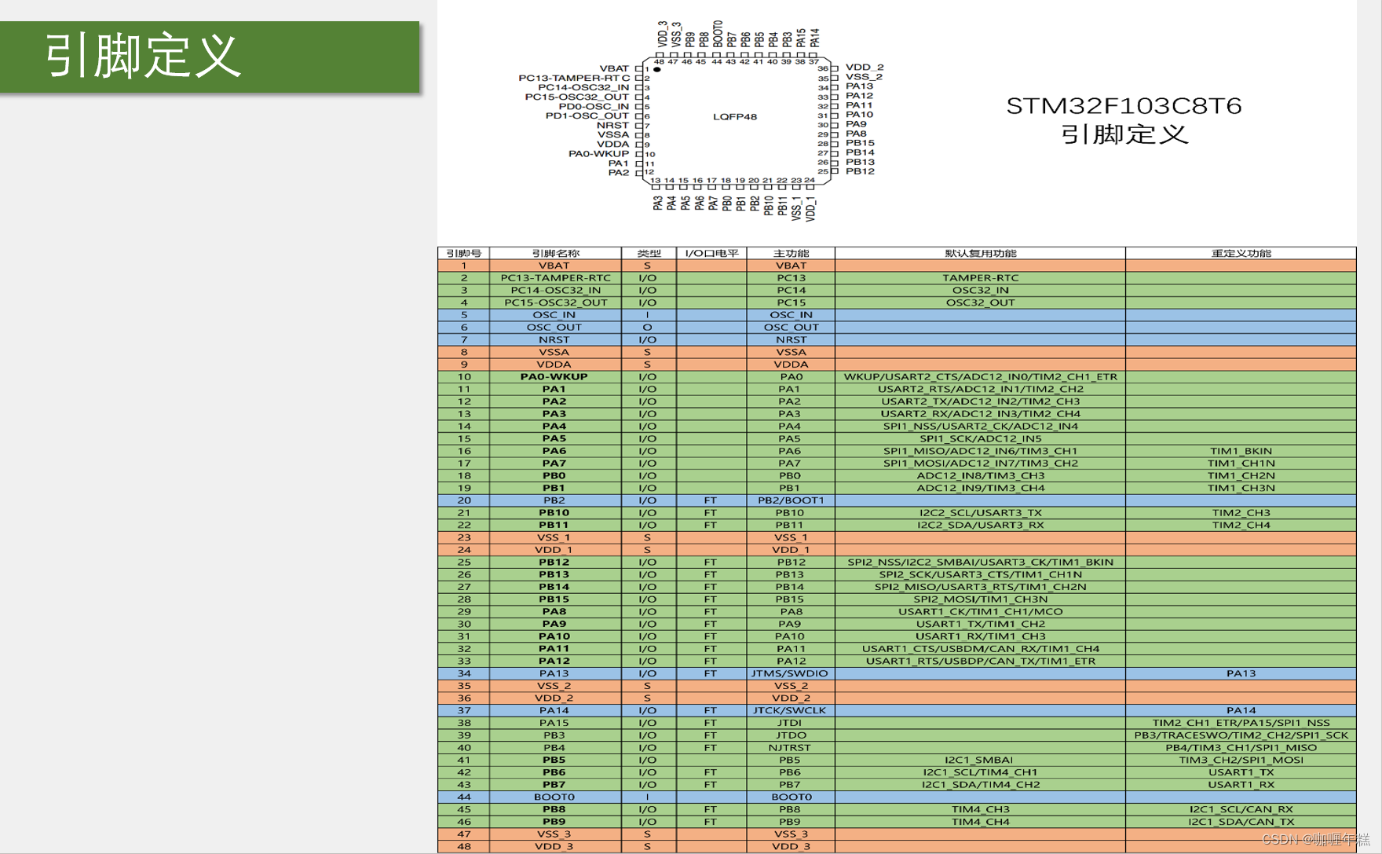Click the USART2_TX/ADC12_IN2/TIM2_CH3 cell

pos(980,401)
